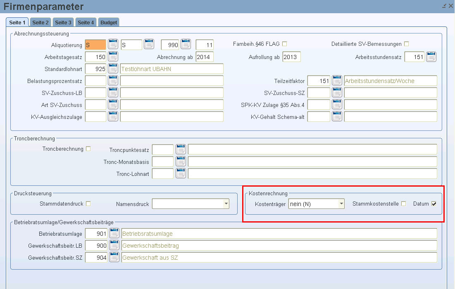Viewport: 455px width, 289px height.
Task: Open lookup icon for Betriebratsumlage
Action: [x=114, y=233]
